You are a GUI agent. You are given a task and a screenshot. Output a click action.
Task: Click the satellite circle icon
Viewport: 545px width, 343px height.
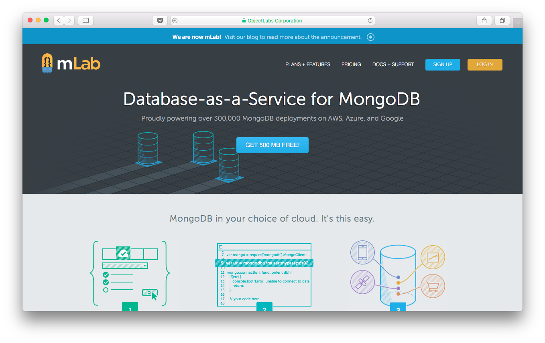362,282
